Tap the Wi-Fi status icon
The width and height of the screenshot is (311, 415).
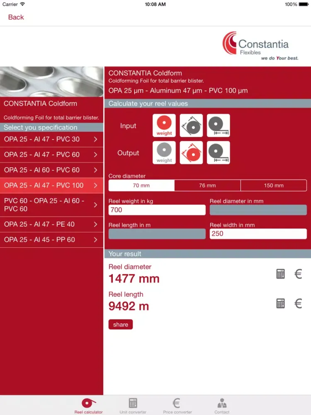click(x=22, y=4)
